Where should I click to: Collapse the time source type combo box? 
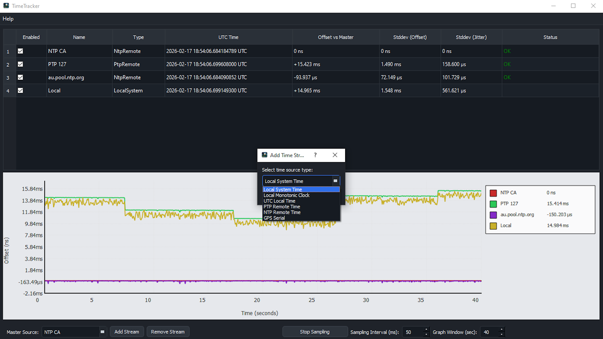(335, 181)
